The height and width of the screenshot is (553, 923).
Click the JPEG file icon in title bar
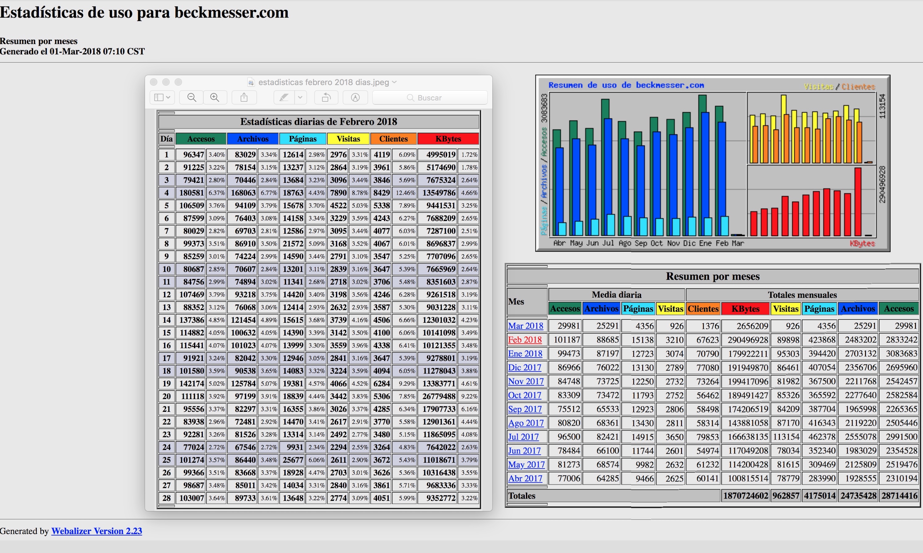[251, 82]
